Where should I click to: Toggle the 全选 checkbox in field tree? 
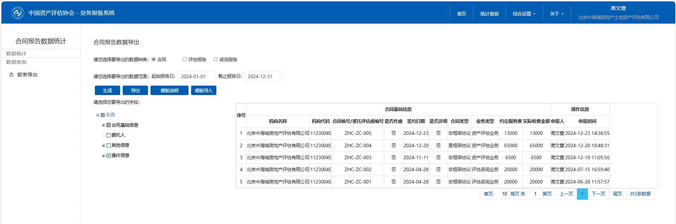coord(103,115)
